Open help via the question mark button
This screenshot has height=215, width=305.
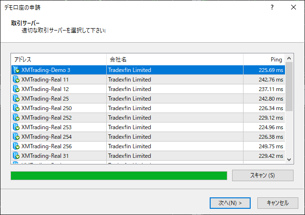click(272, 8)
